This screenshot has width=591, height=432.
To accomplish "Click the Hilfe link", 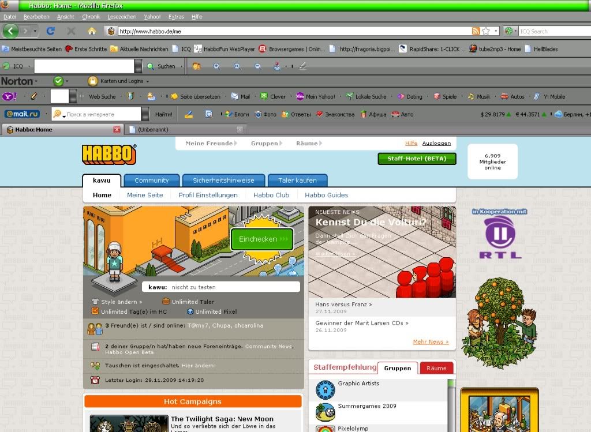I will (411, 143).
